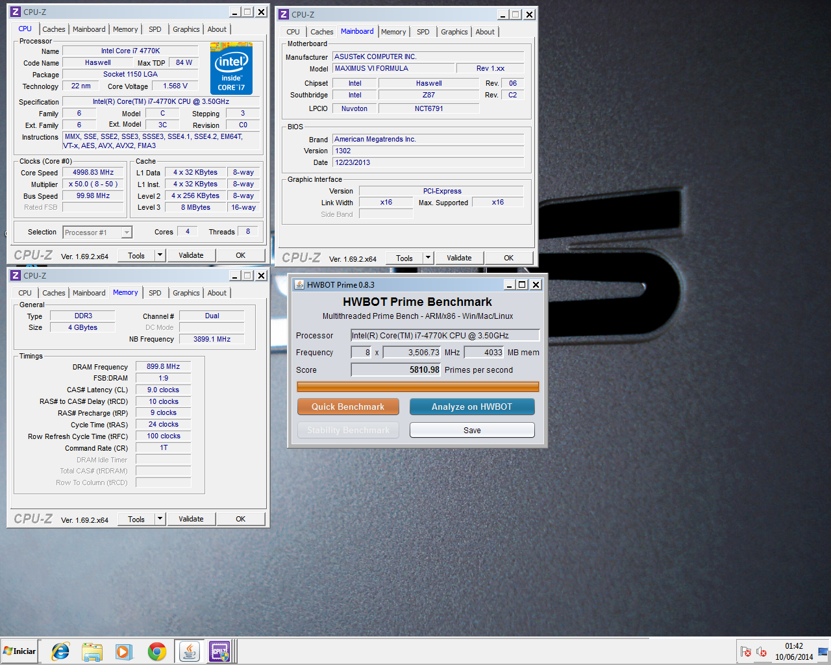Click the Action Center flag tray icon
This screenshot has height=665, width=831.
click(x=745, y=651)
